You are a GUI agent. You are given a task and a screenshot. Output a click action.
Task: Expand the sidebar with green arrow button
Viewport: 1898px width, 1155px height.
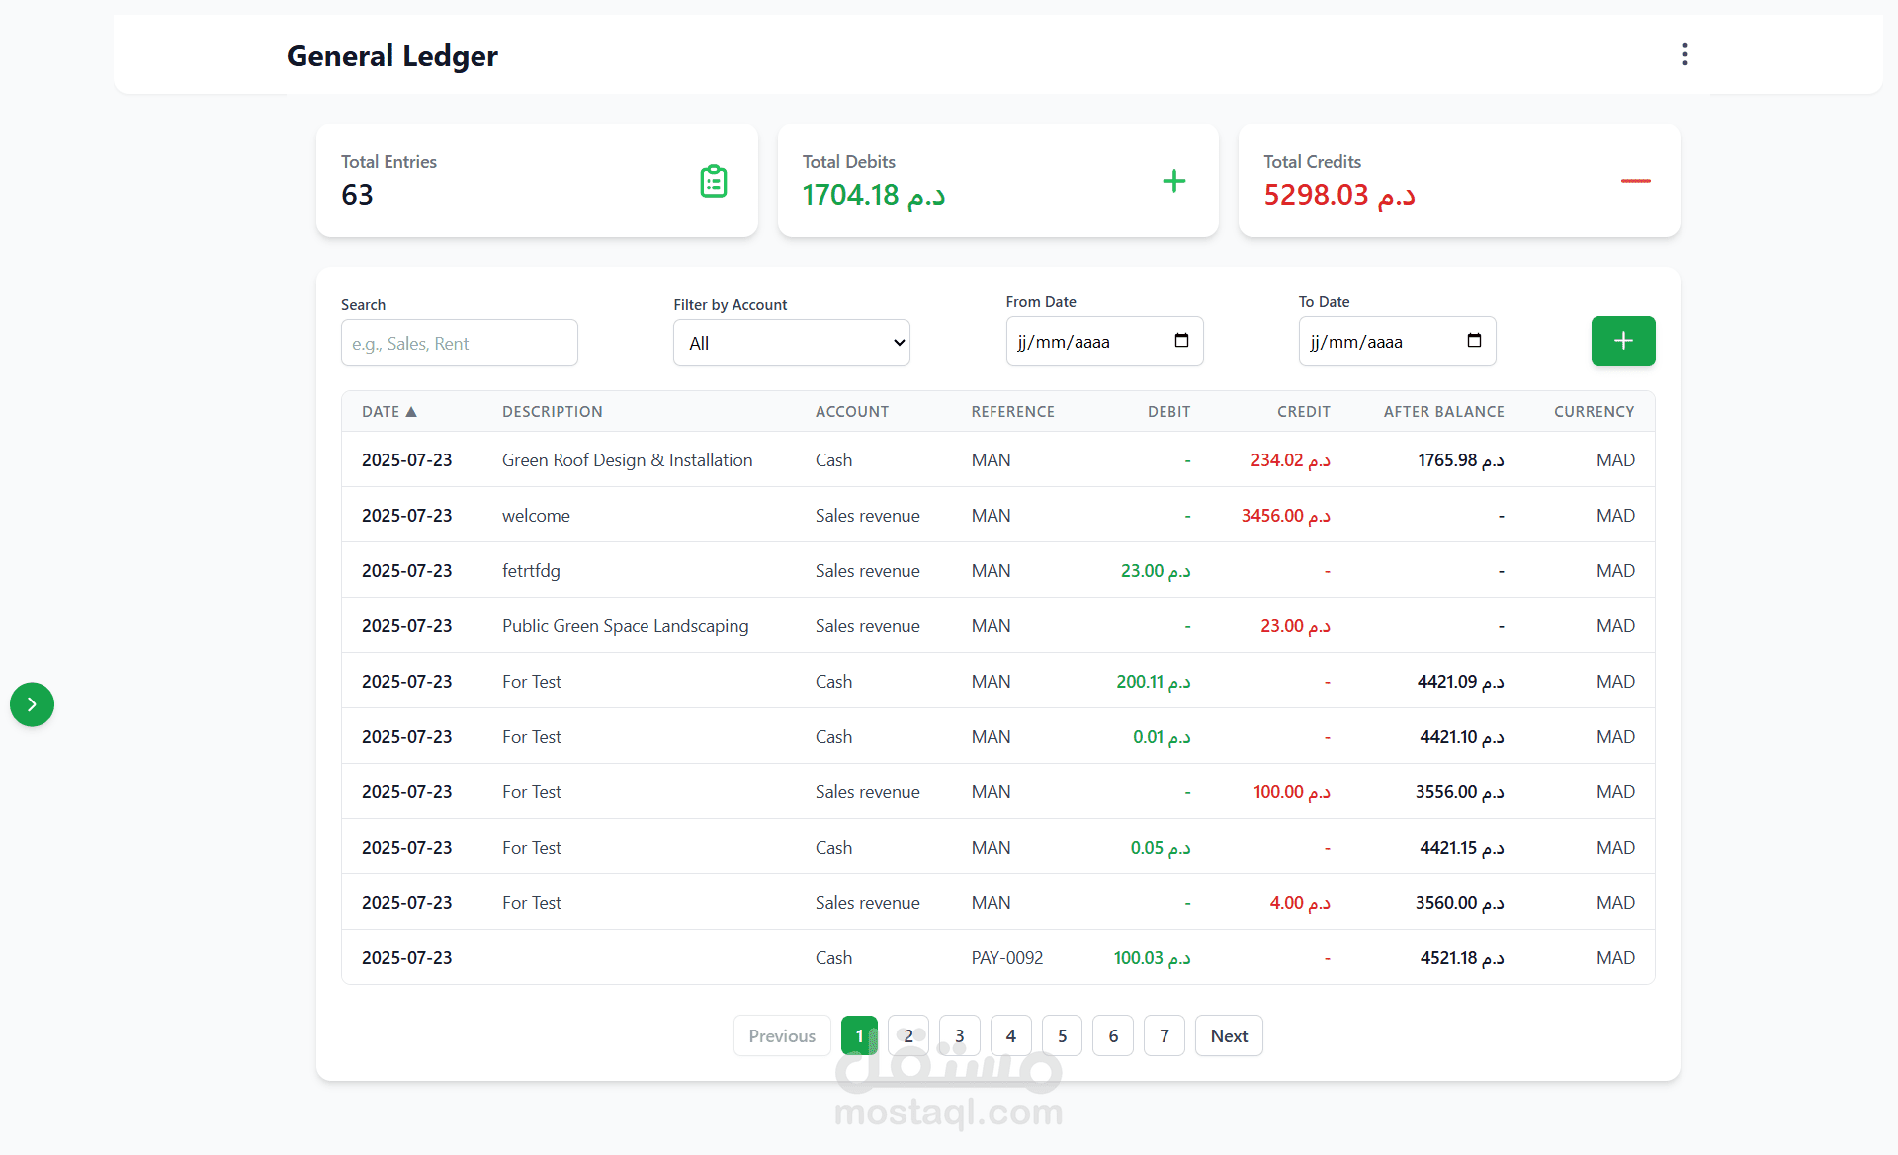pyautogui.click(x=32, y=704)
